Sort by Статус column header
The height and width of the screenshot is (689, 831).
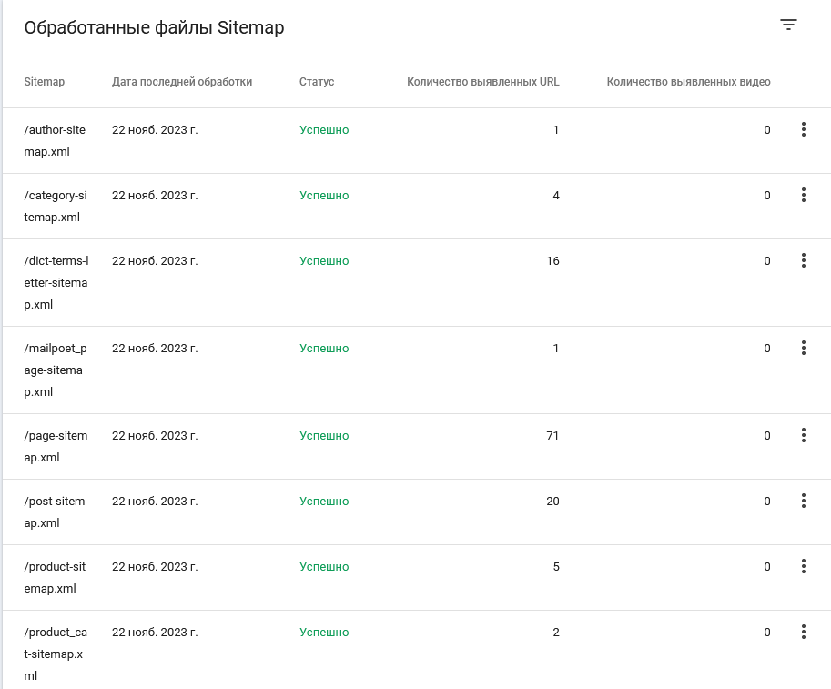[317, 82]
